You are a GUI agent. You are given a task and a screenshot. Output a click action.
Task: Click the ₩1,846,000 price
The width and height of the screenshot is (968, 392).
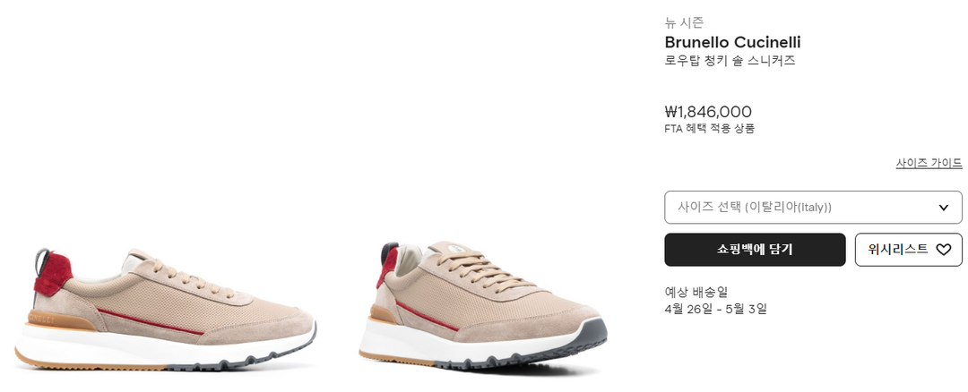[708, 112]
